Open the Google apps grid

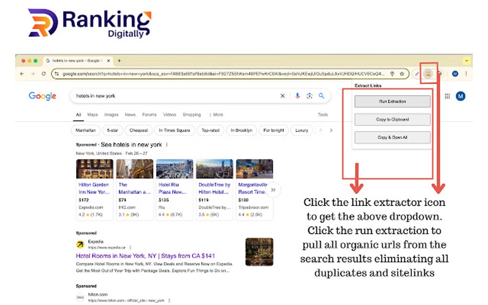pos(447,96)
